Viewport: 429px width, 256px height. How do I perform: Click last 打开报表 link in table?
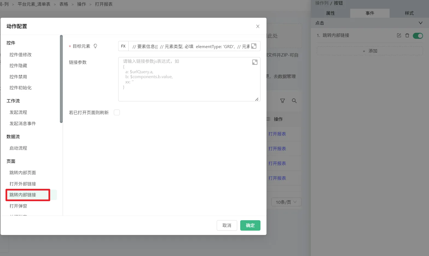(x=277, y=178)
